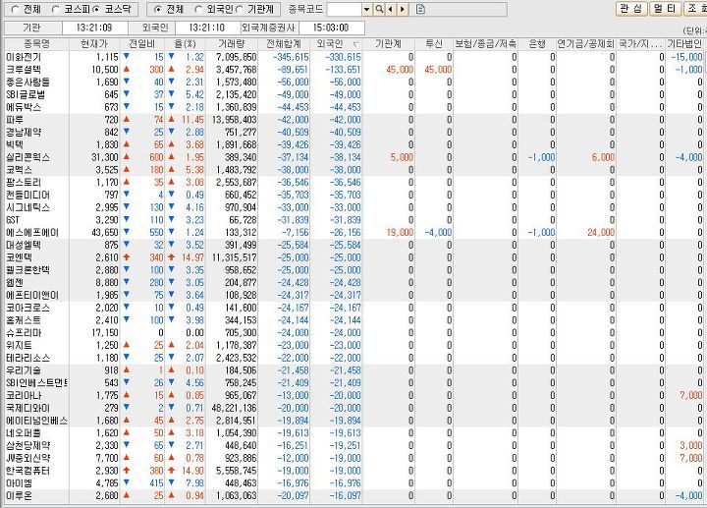Select the 네오퍼플 stock row
707x508 pixels.
pos(353,433)
